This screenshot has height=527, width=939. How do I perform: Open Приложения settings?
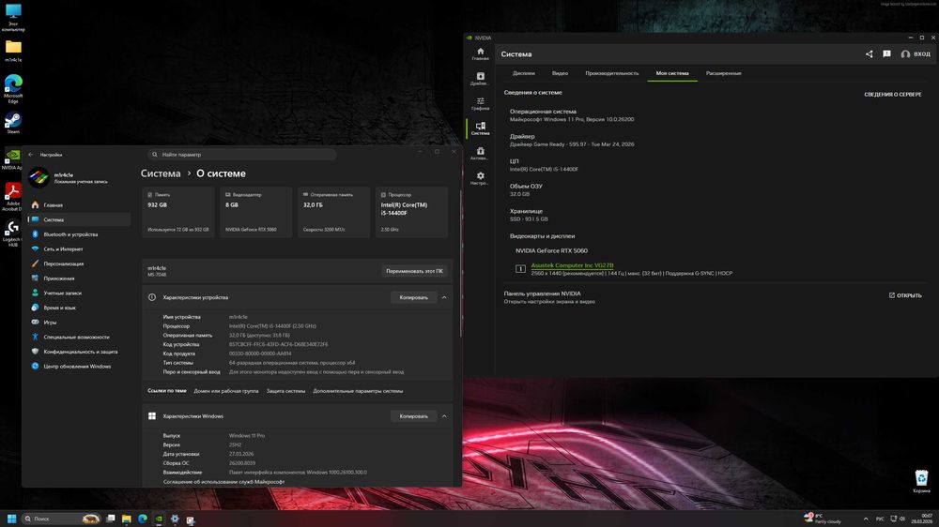[x=80, y=279]
